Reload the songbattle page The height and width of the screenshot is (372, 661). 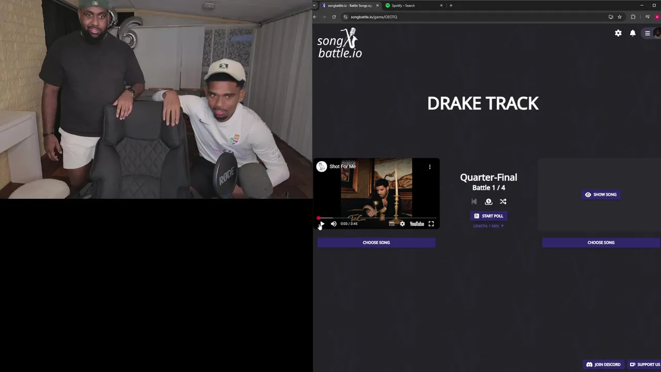point(334,17)
